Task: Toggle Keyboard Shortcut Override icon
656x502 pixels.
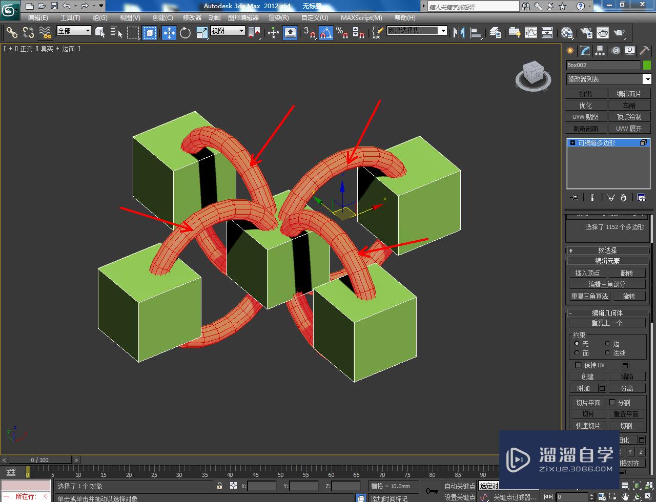Action: (290, 33)
